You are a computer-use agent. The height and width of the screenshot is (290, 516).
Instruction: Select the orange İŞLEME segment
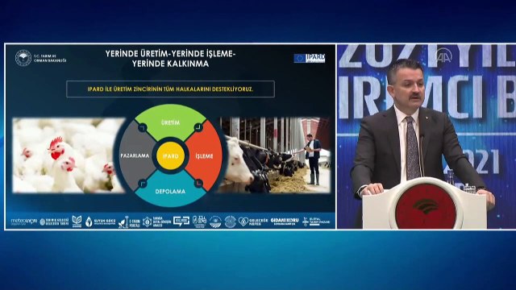[204, 156]
